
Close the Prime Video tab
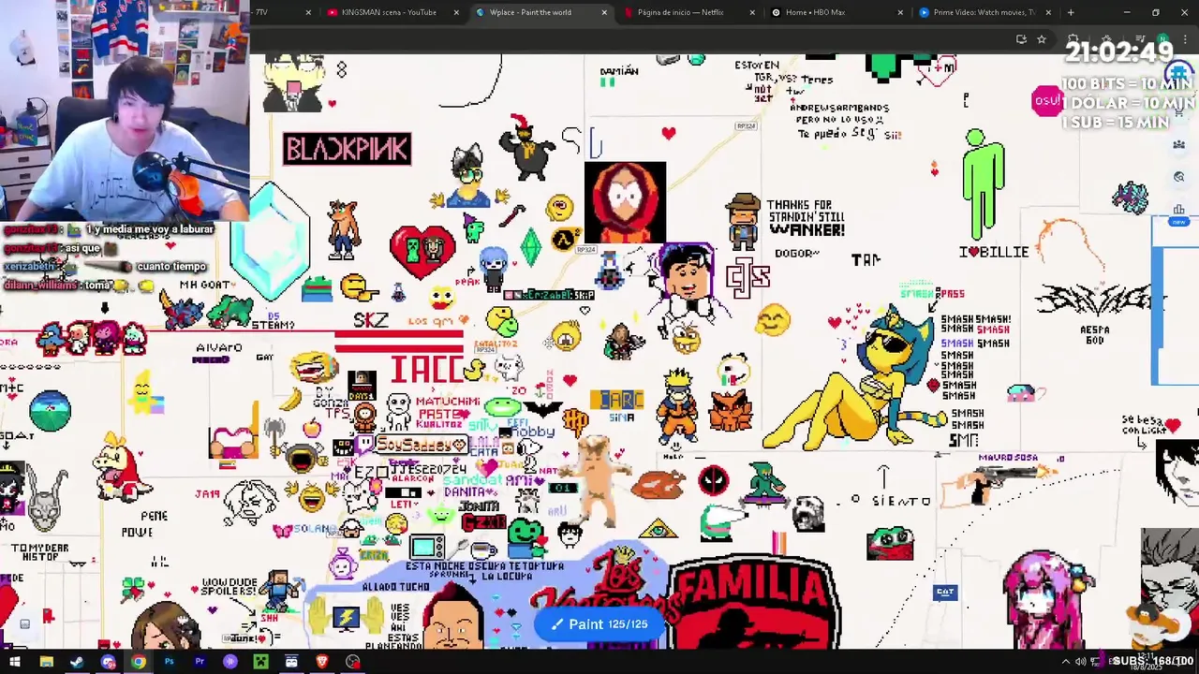1048,12
